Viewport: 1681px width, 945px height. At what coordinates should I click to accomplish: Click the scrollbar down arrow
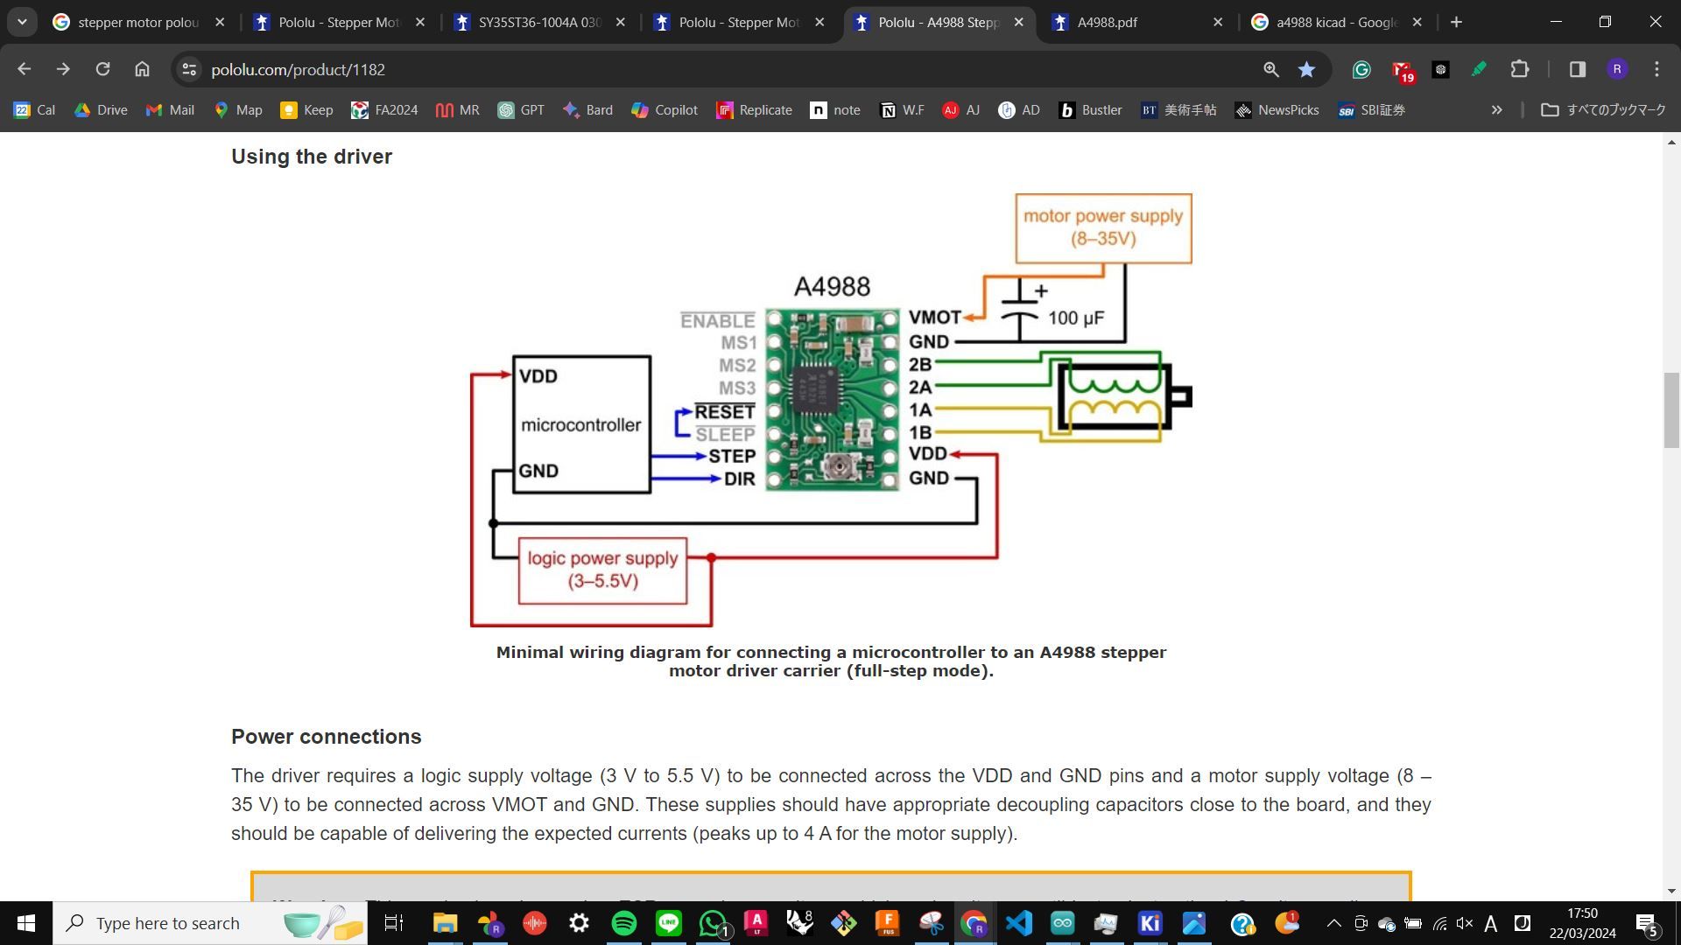(x=1671, y=891)
